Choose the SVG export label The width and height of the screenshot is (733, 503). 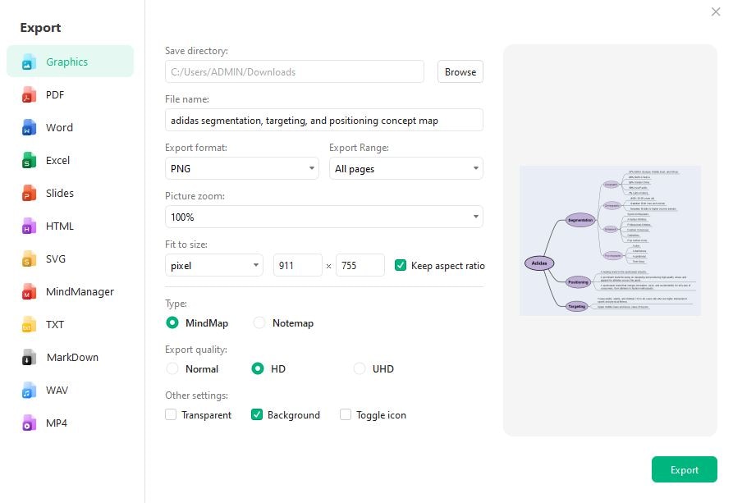56,259
